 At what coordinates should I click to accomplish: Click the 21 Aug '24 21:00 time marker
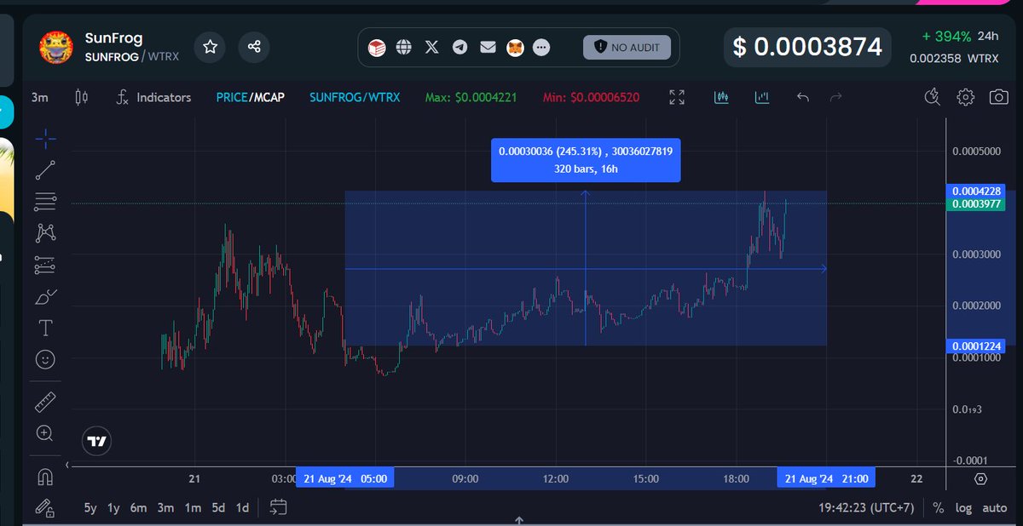826,479
